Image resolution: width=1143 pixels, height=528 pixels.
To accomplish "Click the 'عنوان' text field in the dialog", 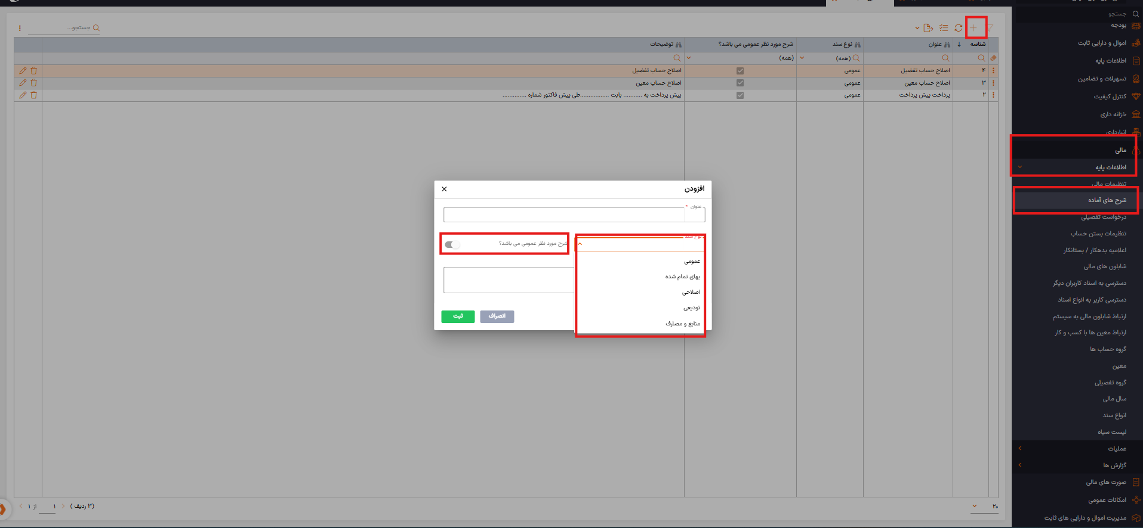I will pos(564,215).
